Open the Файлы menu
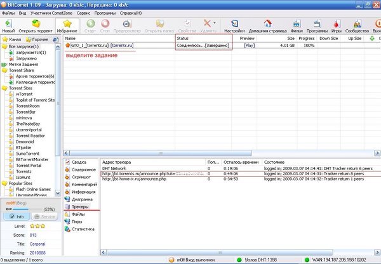381x264 pixels. coord(8,13)
